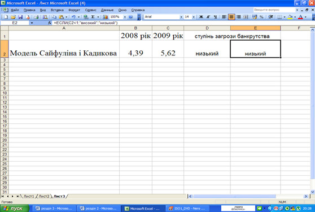Screen dimensions: 315x212
Task: Select cell D2 containing низький
Action: 207,49
